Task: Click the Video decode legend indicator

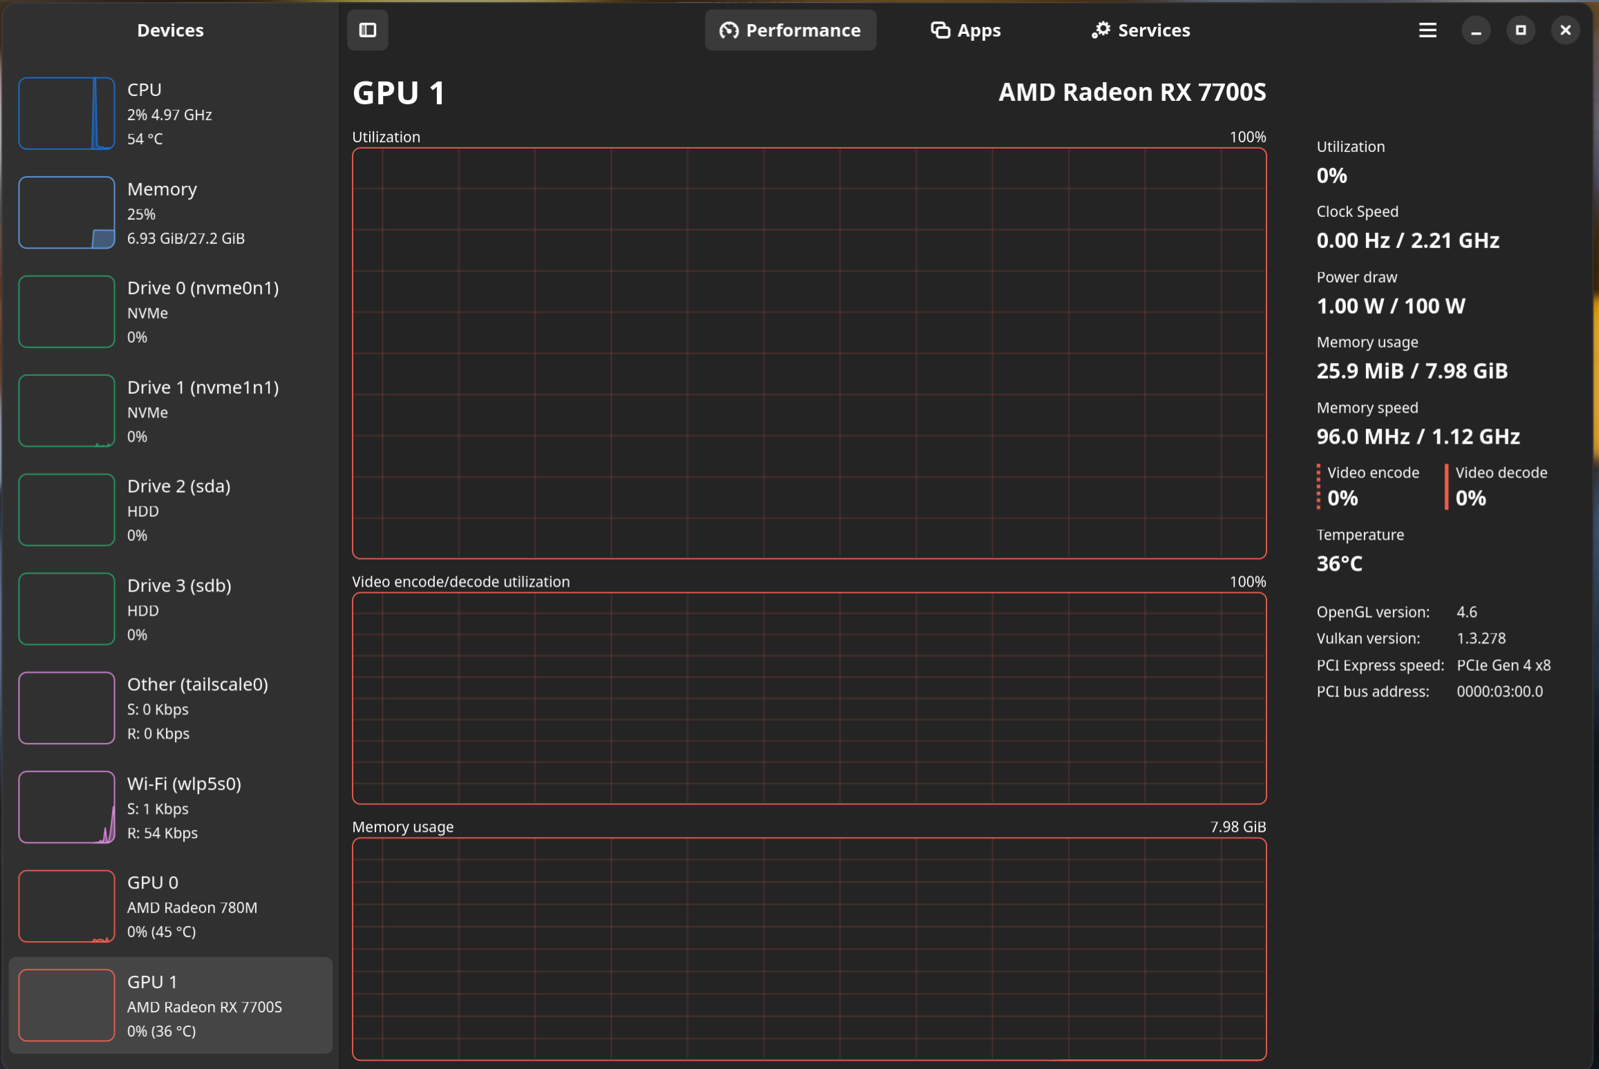Action: point(1446,486)
